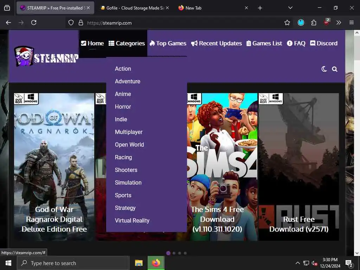Select Strategy category
Screen dimensions: 360x270
(126, 208)
